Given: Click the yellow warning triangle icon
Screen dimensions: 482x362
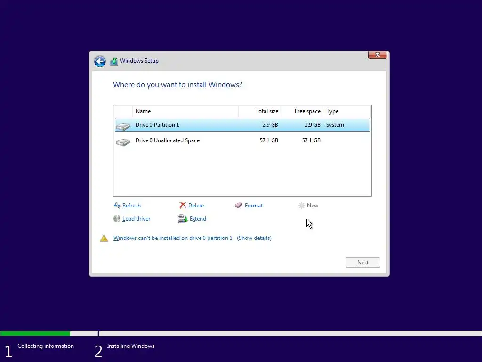Looking at the screenshot, I should tap(104, 238).
